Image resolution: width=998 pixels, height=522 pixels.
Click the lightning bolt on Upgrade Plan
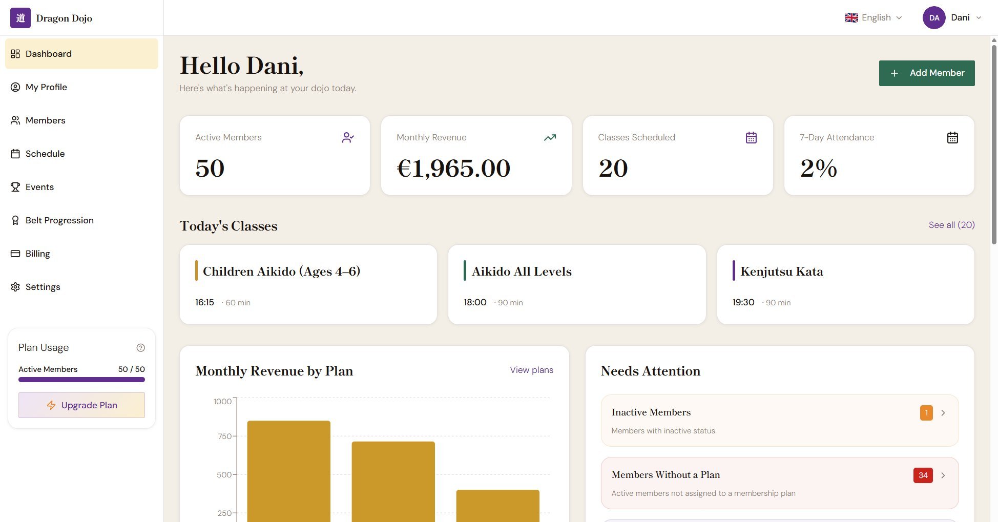pyautogui.click(x=51, y=405)
